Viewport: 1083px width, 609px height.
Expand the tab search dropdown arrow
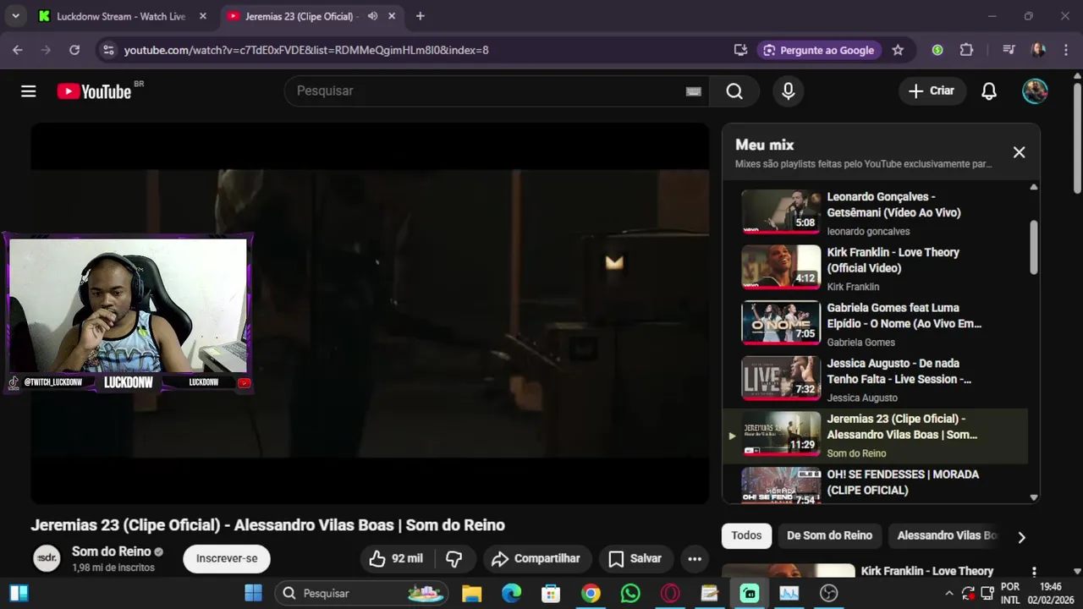[15, 16]
